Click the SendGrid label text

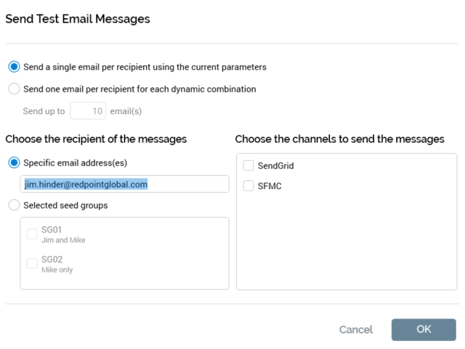275,166
